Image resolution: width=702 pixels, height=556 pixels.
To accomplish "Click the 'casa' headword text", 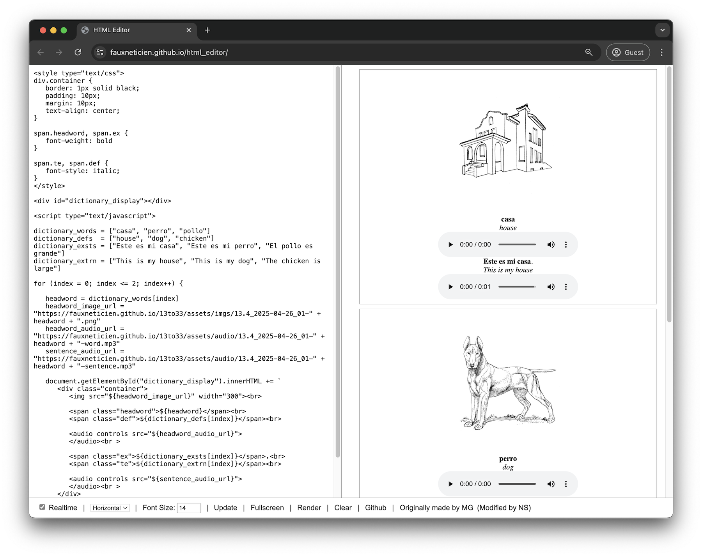I will [x=508, y=219].
